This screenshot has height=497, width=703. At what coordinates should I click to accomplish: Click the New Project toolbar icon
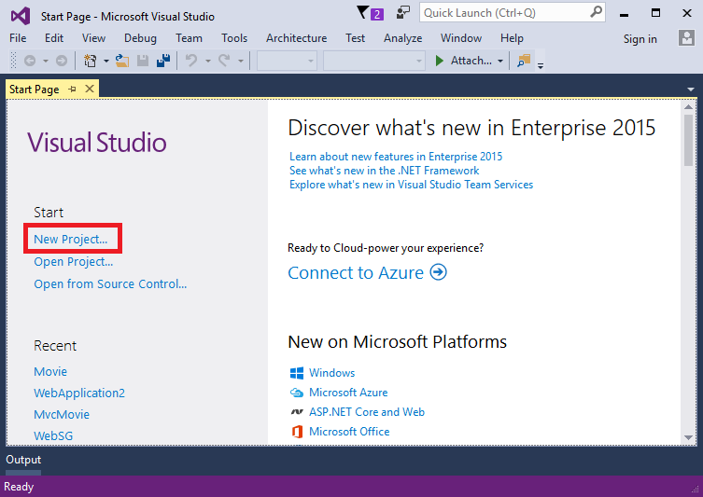91,61
